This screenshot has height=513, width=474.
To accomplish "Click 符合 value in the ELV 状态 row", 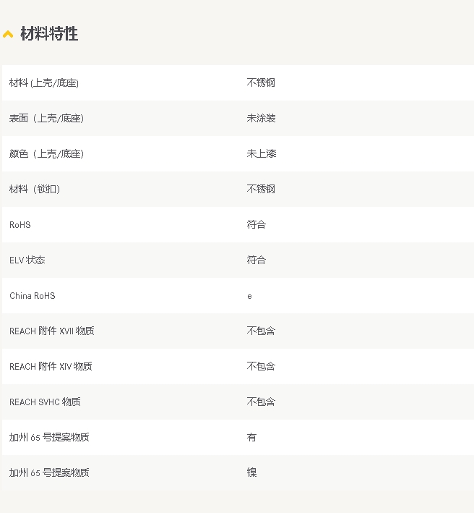I will (257, 260).
